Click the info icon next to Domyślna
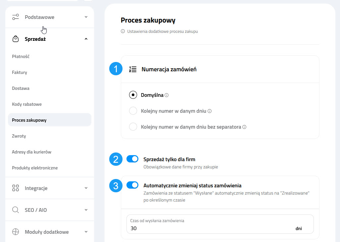 point(167,95)
